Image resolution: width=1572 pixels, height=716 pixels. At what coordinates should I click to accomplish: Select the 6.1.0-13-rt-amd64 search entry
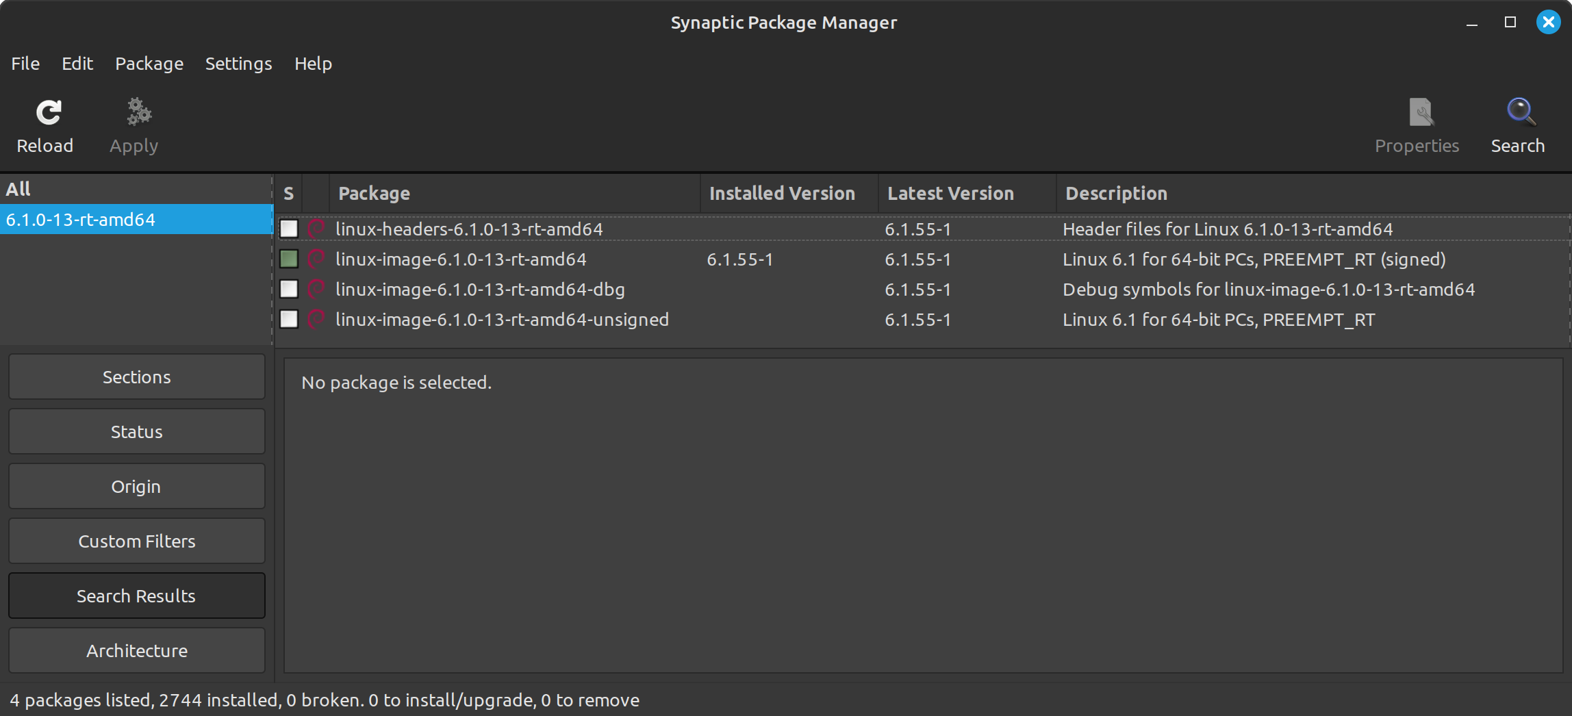[x=136, y=219]
